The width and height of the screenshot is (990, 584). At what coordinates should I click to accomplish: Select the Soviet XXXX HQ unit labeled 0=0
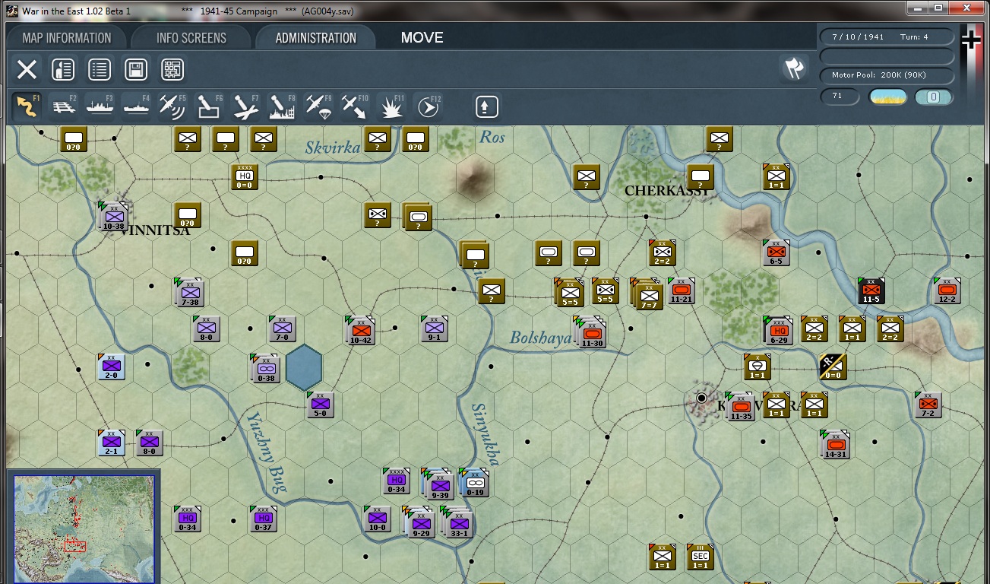tap(244, 176)
